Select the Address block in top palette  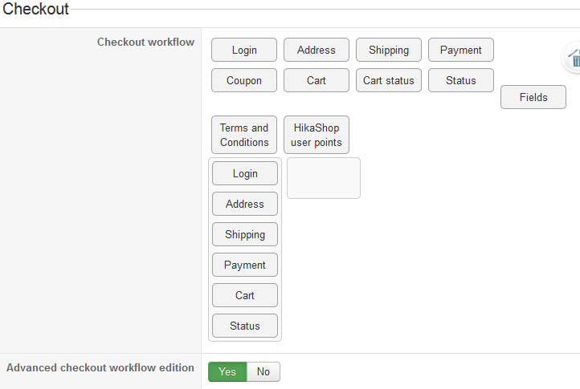[x=317, y=50]
